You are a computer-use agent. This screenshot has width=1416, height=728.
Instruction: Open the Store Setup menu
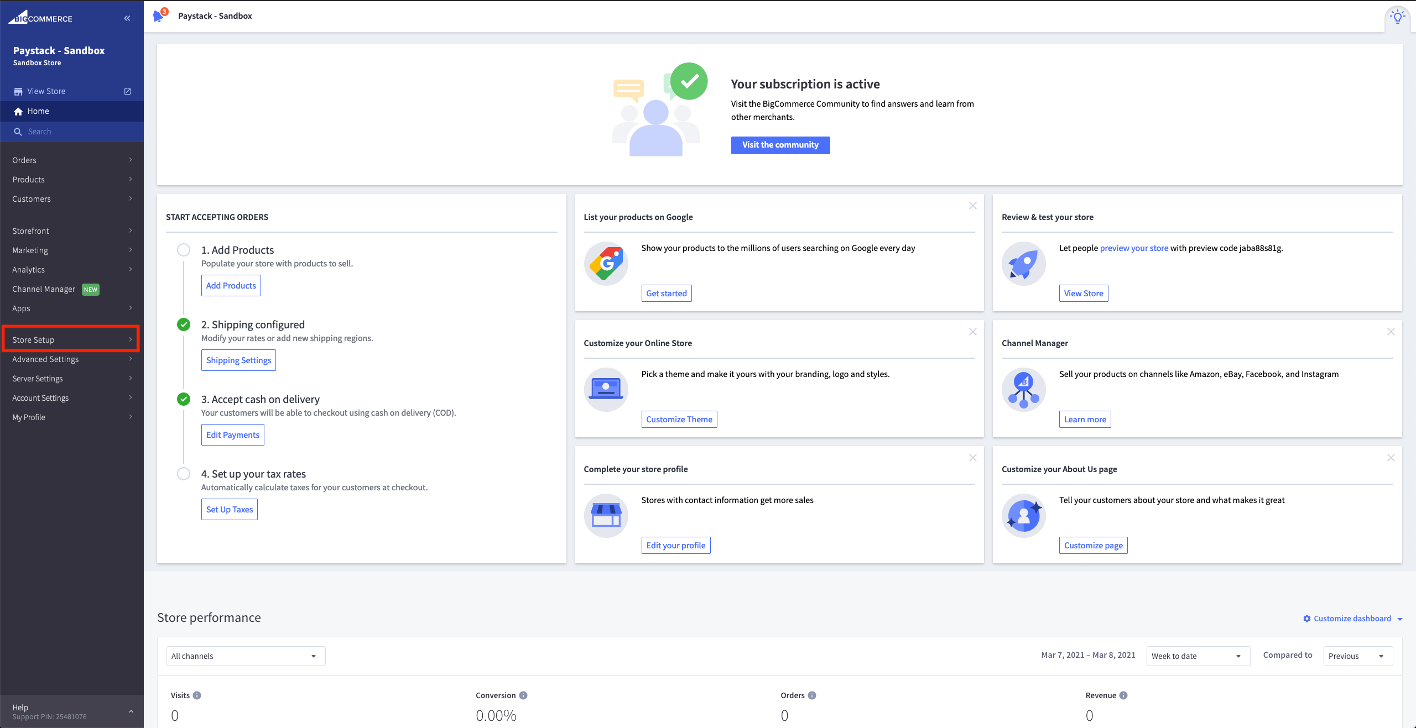[72, 340]
